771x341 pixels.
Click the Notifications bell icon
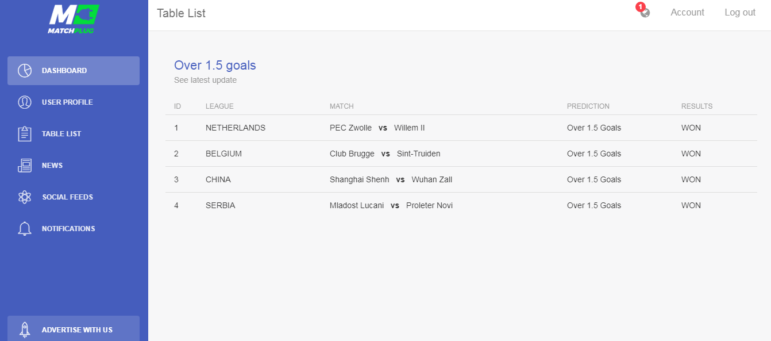click(25, 229)
